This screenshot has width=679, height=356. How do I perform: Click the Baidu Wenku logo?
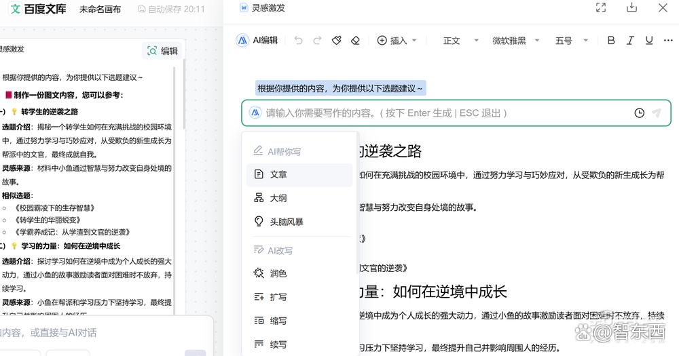(x=38, y=9)
